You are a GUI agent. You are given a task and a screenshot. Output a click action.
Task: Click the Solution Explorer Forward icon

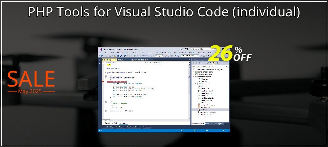click(196, 63)
